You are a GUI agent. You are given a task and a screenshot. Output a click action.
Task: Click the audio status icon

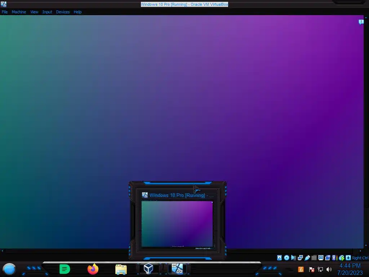pyautogui.click(x=293, y=258)
